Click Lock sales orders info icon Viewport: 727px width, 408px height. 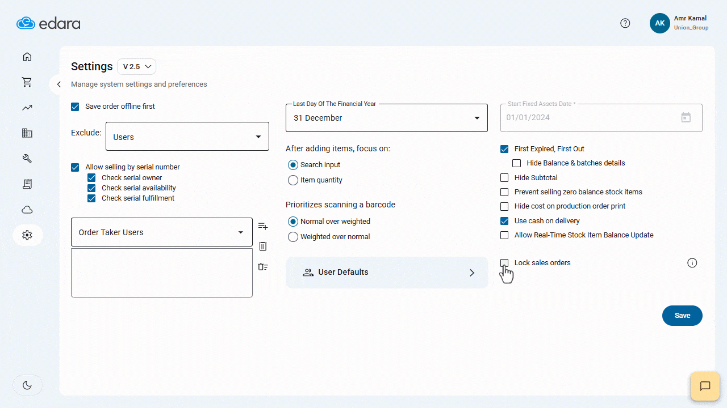pos(692,263)
